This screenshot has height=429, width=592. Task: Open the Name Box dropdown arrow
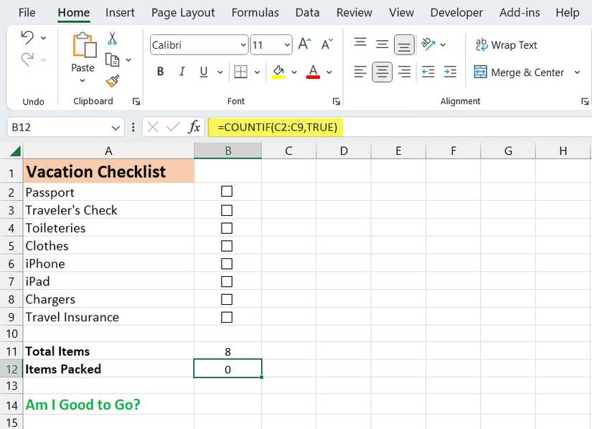pos(116,128)
